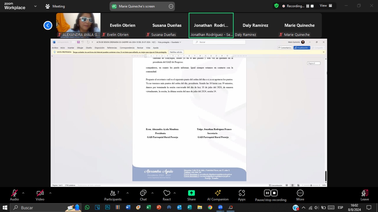Pause recording in the bottom toolbar

267,193
